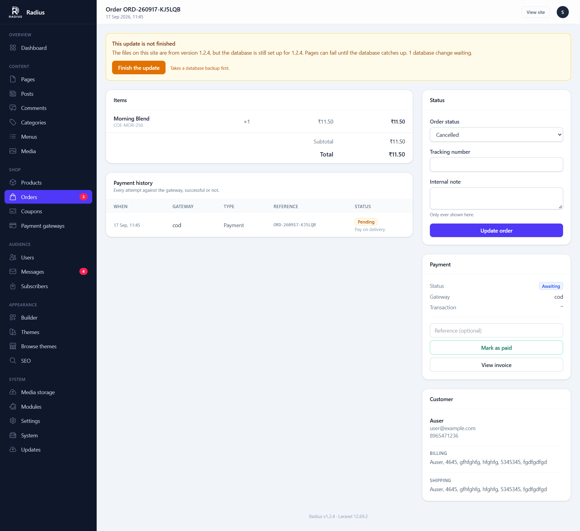580x531 pixels.
Task: Open the user avatar S menu
Action: (x=562, y=12)
